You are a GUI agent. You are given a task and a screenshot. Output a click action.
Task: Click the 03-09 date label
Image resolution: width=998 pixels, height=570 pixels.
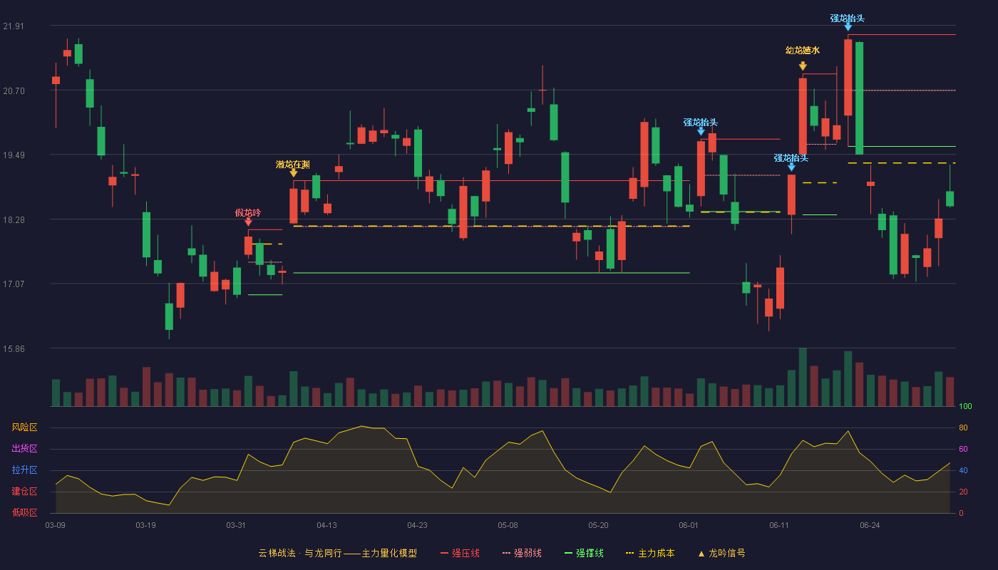56,525
